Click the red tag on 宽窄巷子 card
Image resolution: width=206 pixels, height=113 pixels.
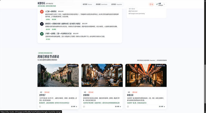pos(47,92)
